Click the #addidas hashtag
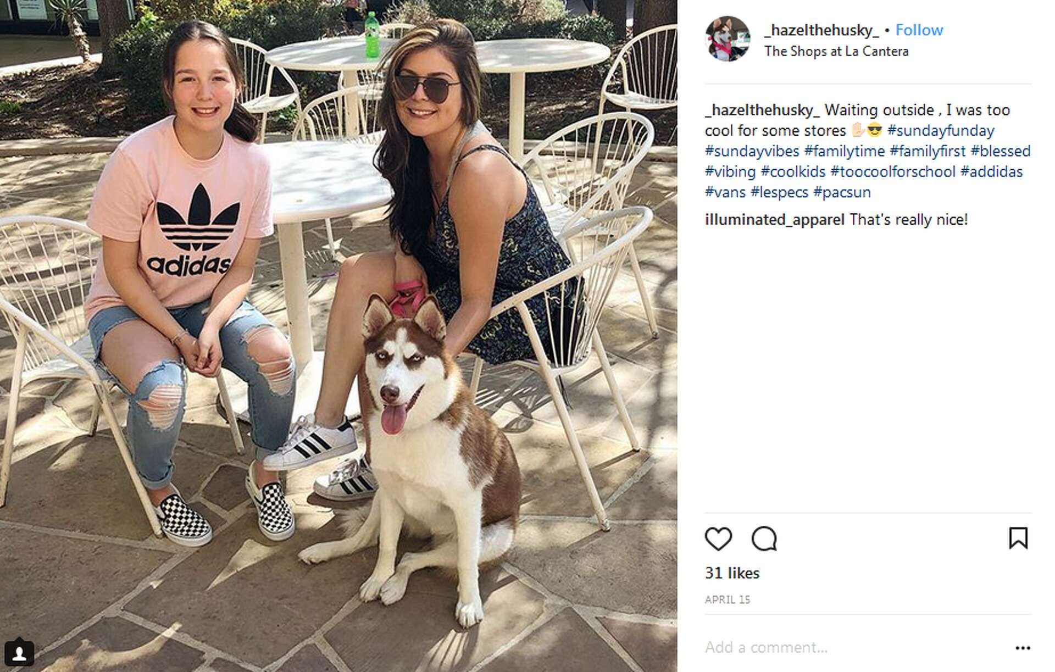 pyautogui.click(x=992, y=171)
